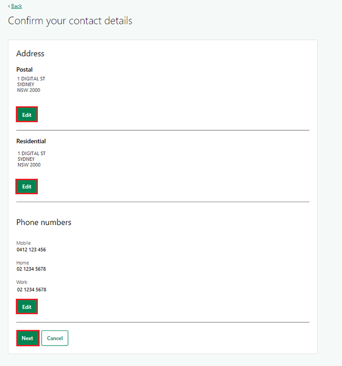The width and height of the screenshot is (342, 366).
Task: Click the Work field label
Action: pos(22,282)
